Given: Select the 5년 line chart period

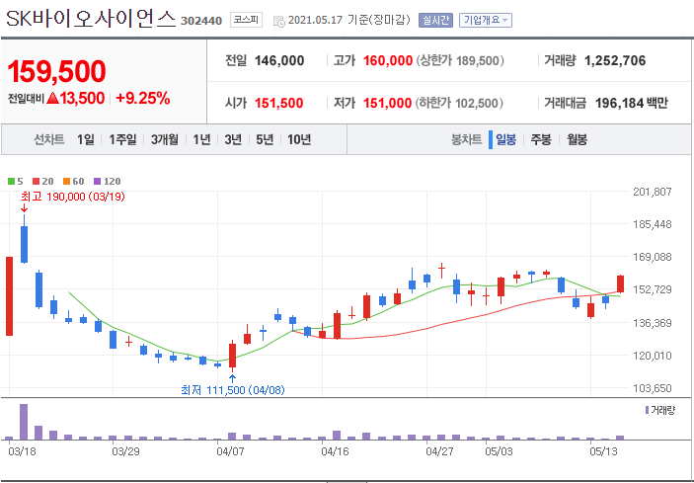Looking at the screenshot, I should coord(265,140).
